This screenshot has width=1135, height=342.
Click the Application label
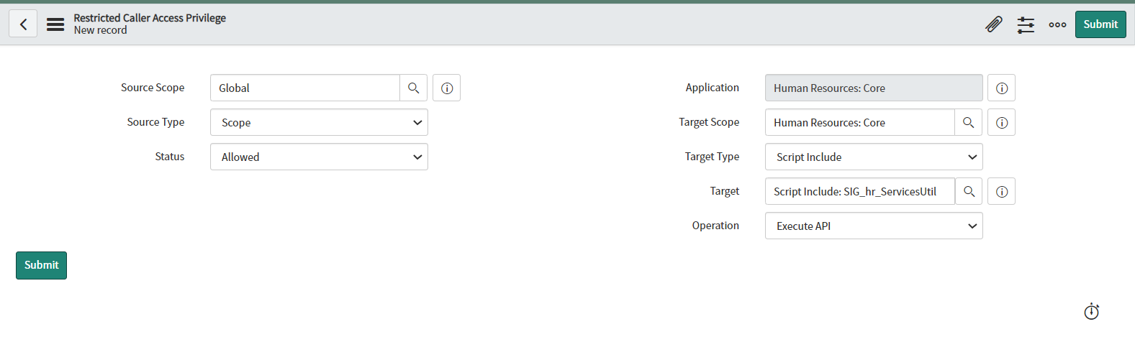click(x=712, y=88)
